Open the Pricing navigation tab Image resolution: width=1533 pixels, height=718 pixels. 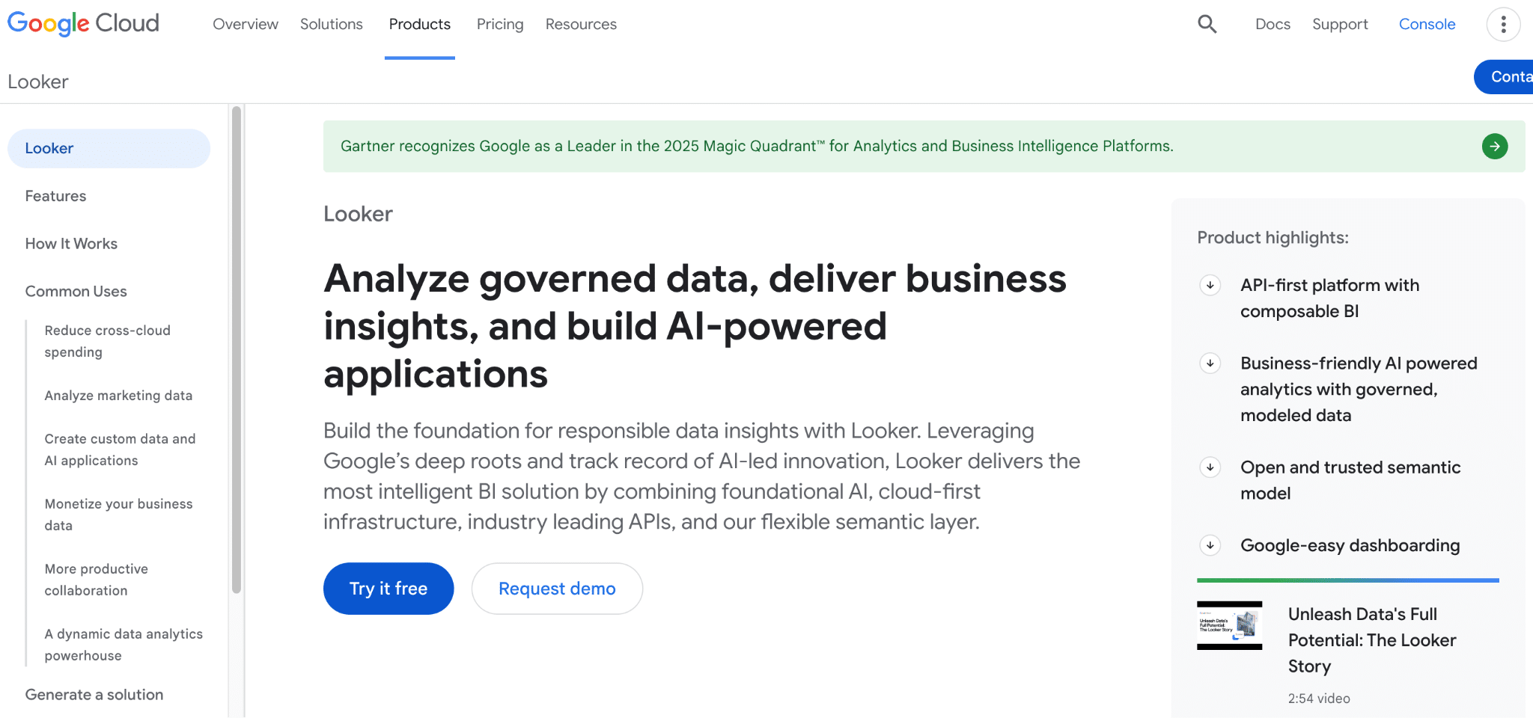click(500, 24)
